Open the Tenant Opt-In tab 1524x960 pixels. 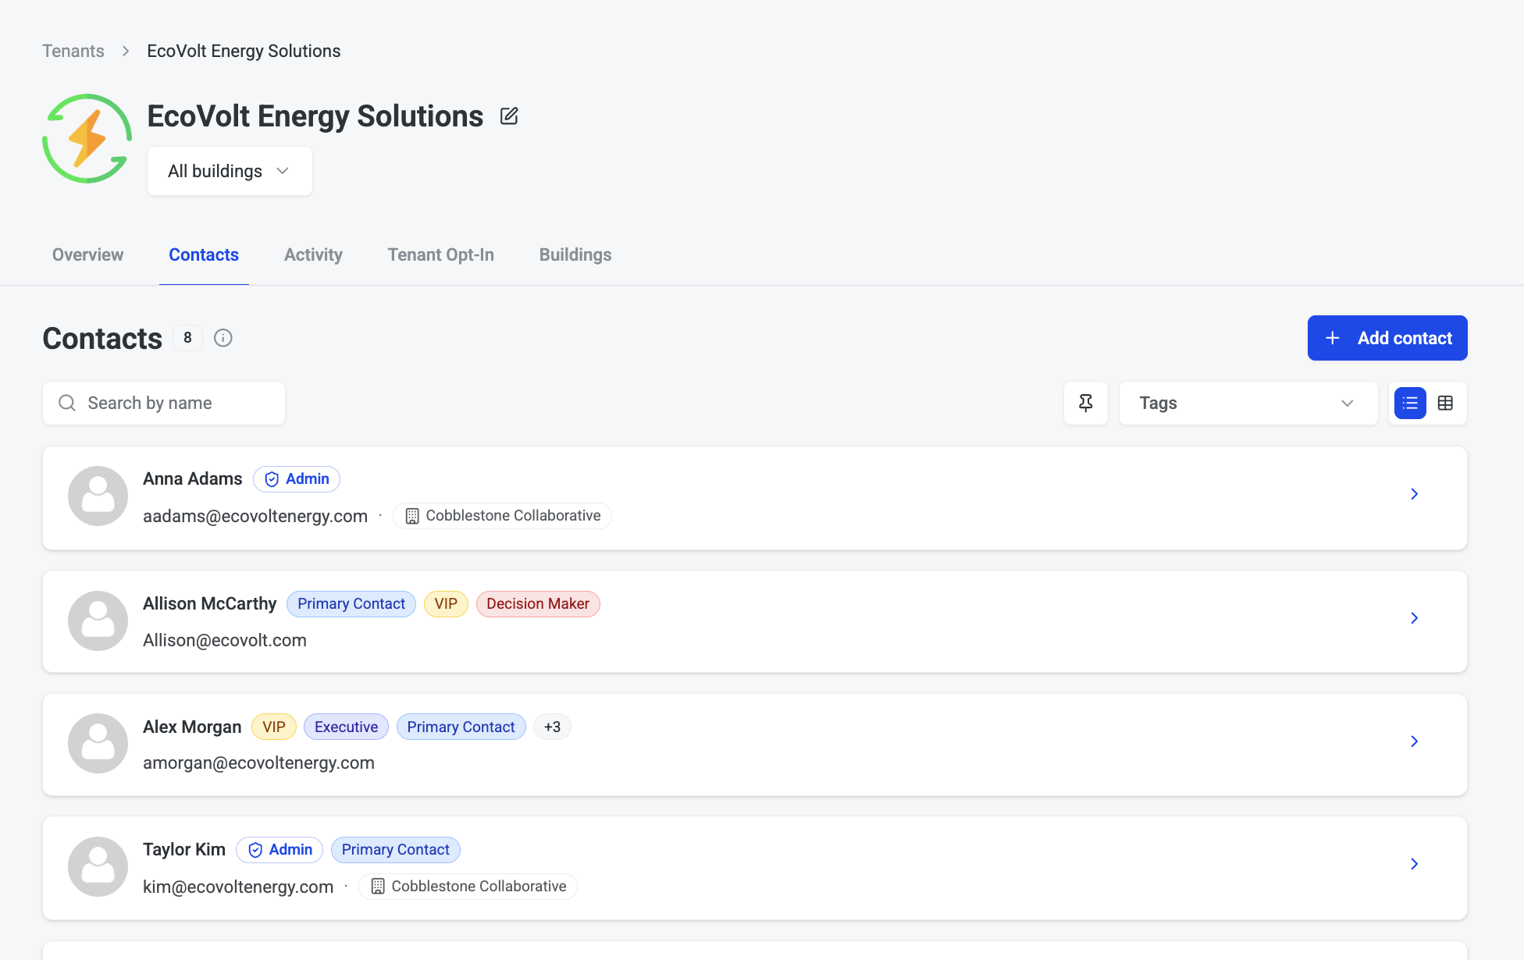click(x=440, y=255)
